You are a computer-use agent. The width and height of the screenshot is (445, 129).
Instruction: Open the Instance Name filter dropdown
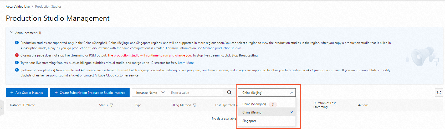149,92
